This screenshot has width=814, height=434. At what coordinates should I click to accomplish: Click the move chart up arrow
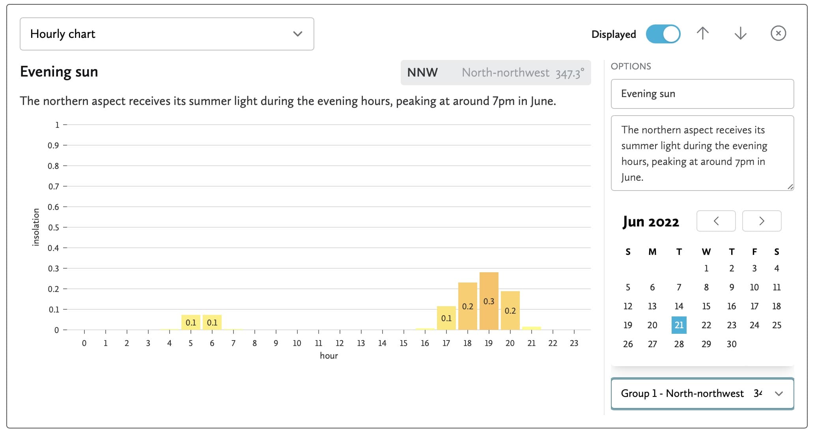702,34
